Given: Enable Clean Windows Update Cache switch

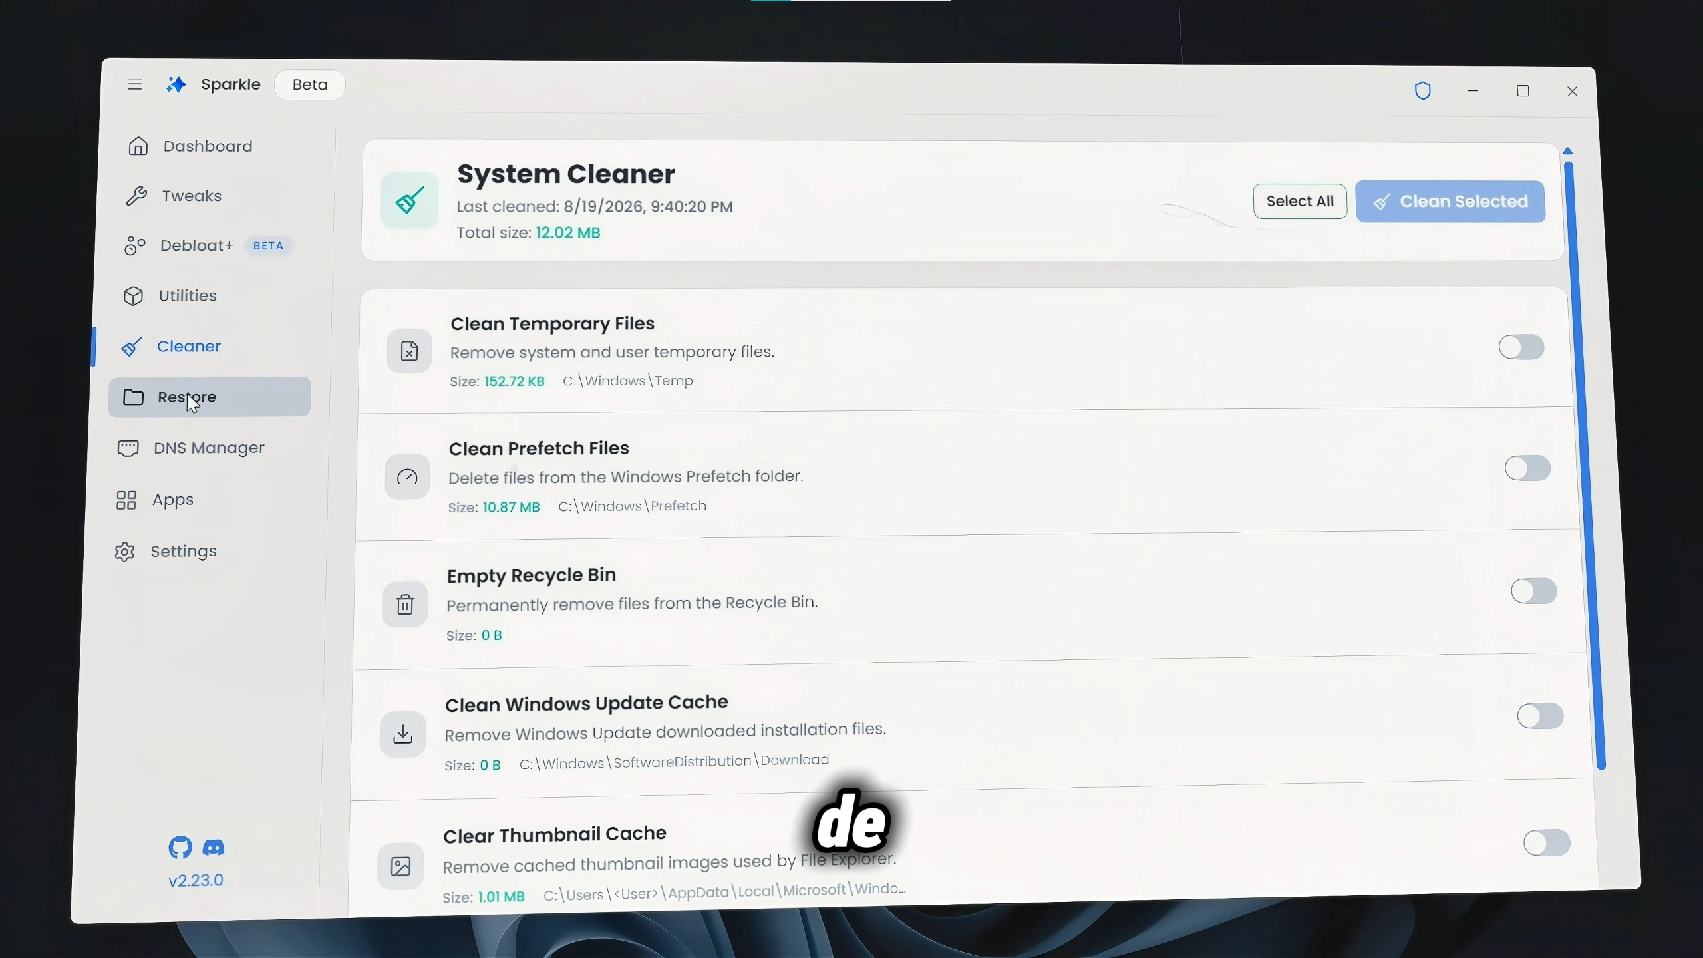Looking at the screenshot, I should pos(1540,716).
